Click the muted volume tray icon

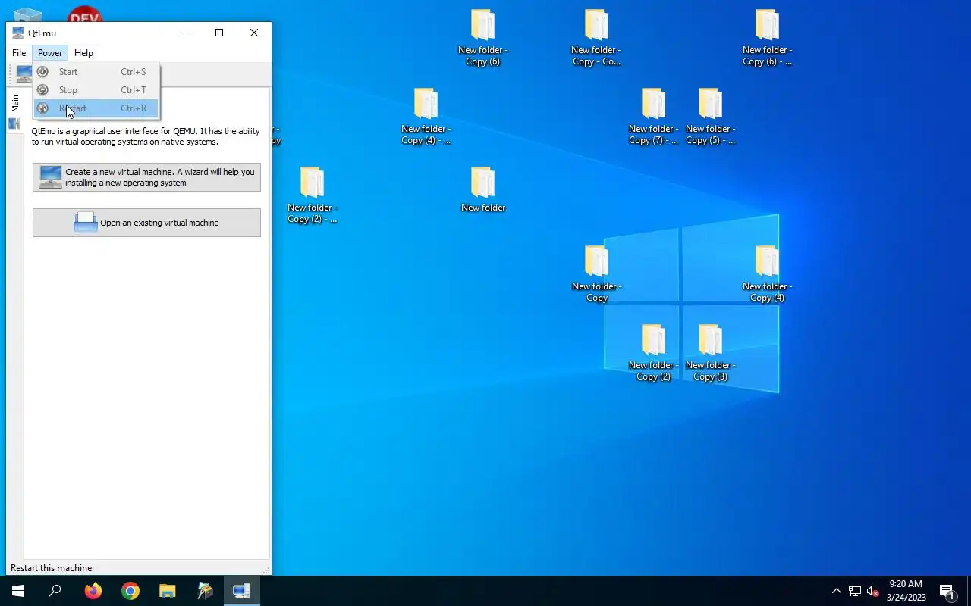872,591
